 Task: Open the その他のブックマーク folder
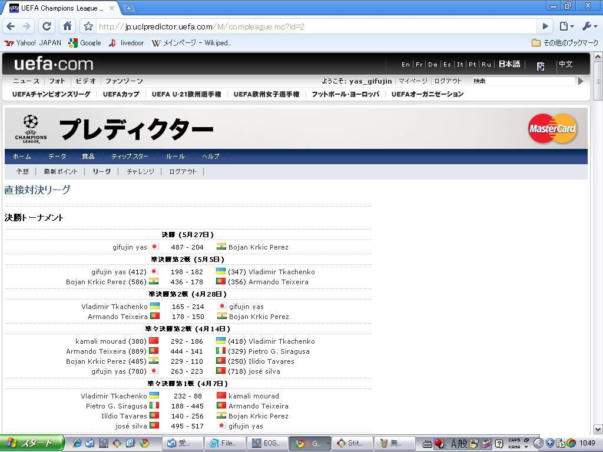pos(565,43)
